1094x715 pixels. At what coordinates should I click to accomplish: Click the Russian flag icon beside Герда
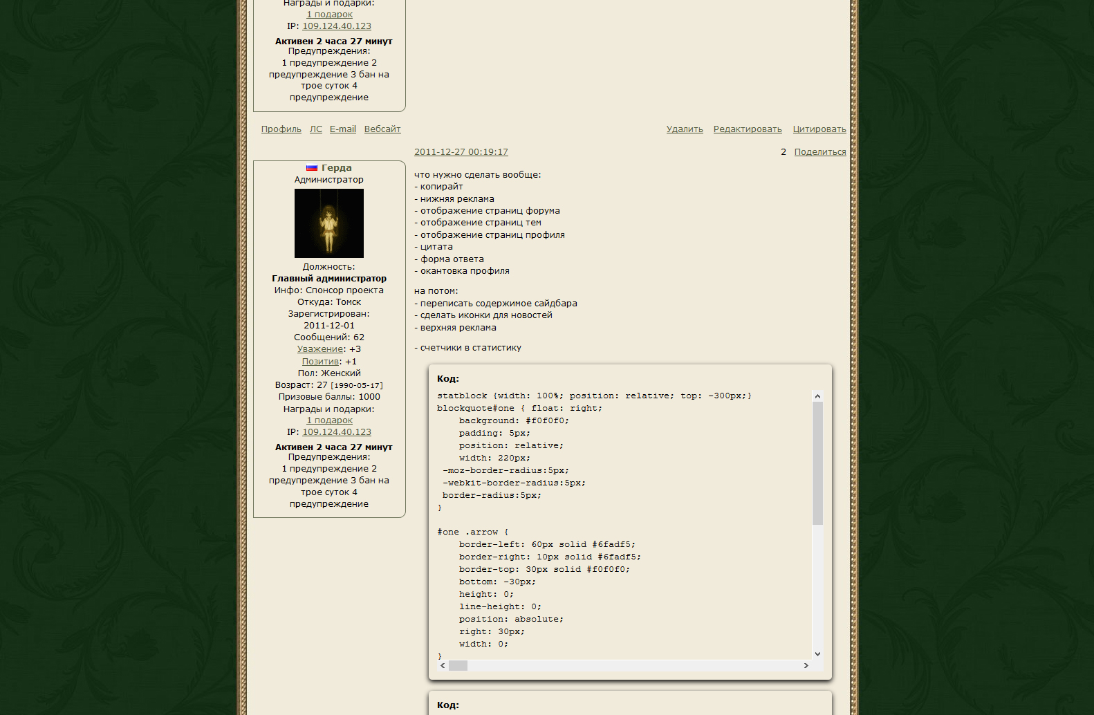[x=312, y=168]
